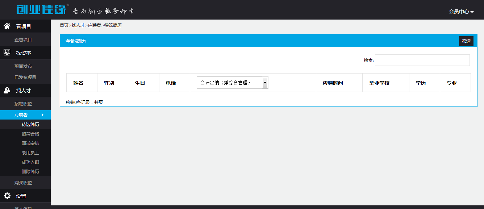Go to 录用员工 submenu item
The image size is (484, 209).
pyautogui.click(x=30, y=153)
